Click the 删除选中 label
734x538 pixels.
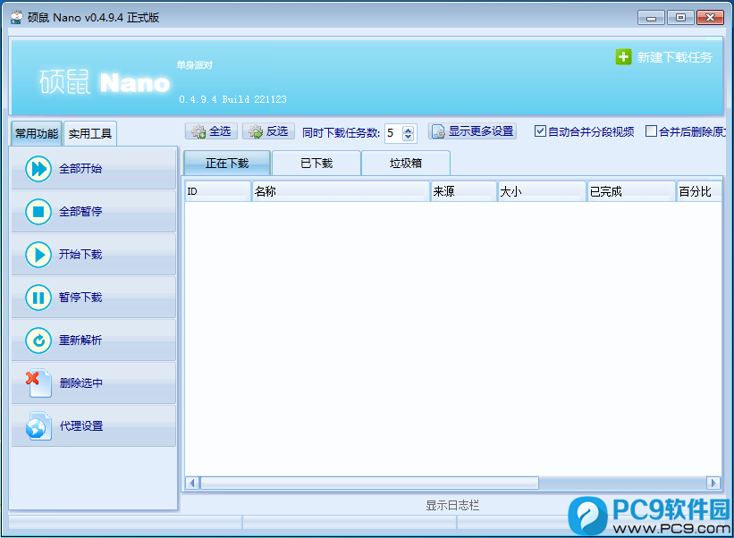point(81,383)
